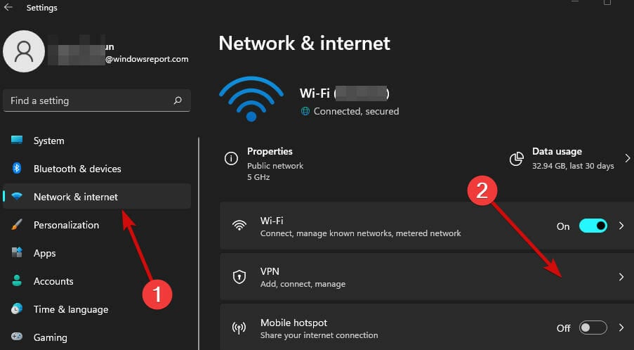Open the VPN page via its chevron
The image size is (634, 350).
[621, 277]
